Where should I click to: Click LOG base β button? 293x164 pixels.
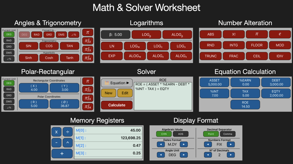pyautogui.click(x=146, y=35)
